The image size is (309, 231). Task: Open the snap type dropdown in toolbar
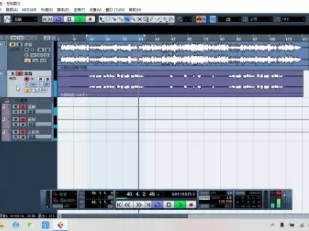coord(230,19)
